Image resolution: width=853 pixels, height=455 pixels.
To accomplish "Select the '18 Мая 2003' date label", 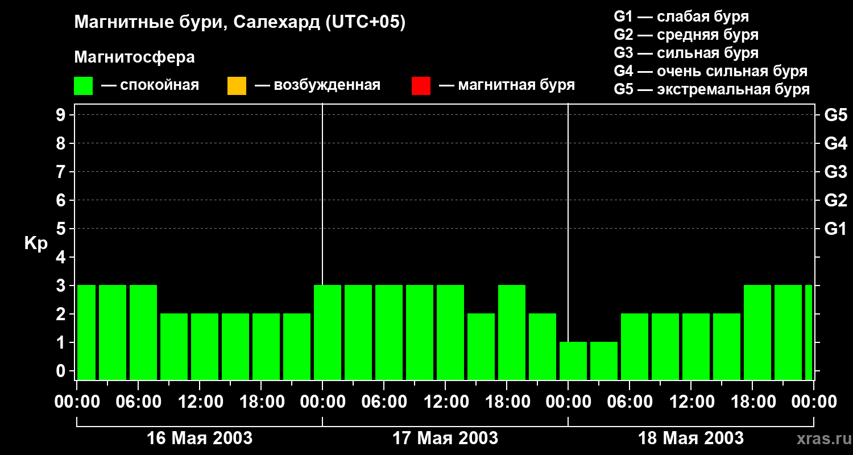I will pyautogui.click(x=691, y=439).
